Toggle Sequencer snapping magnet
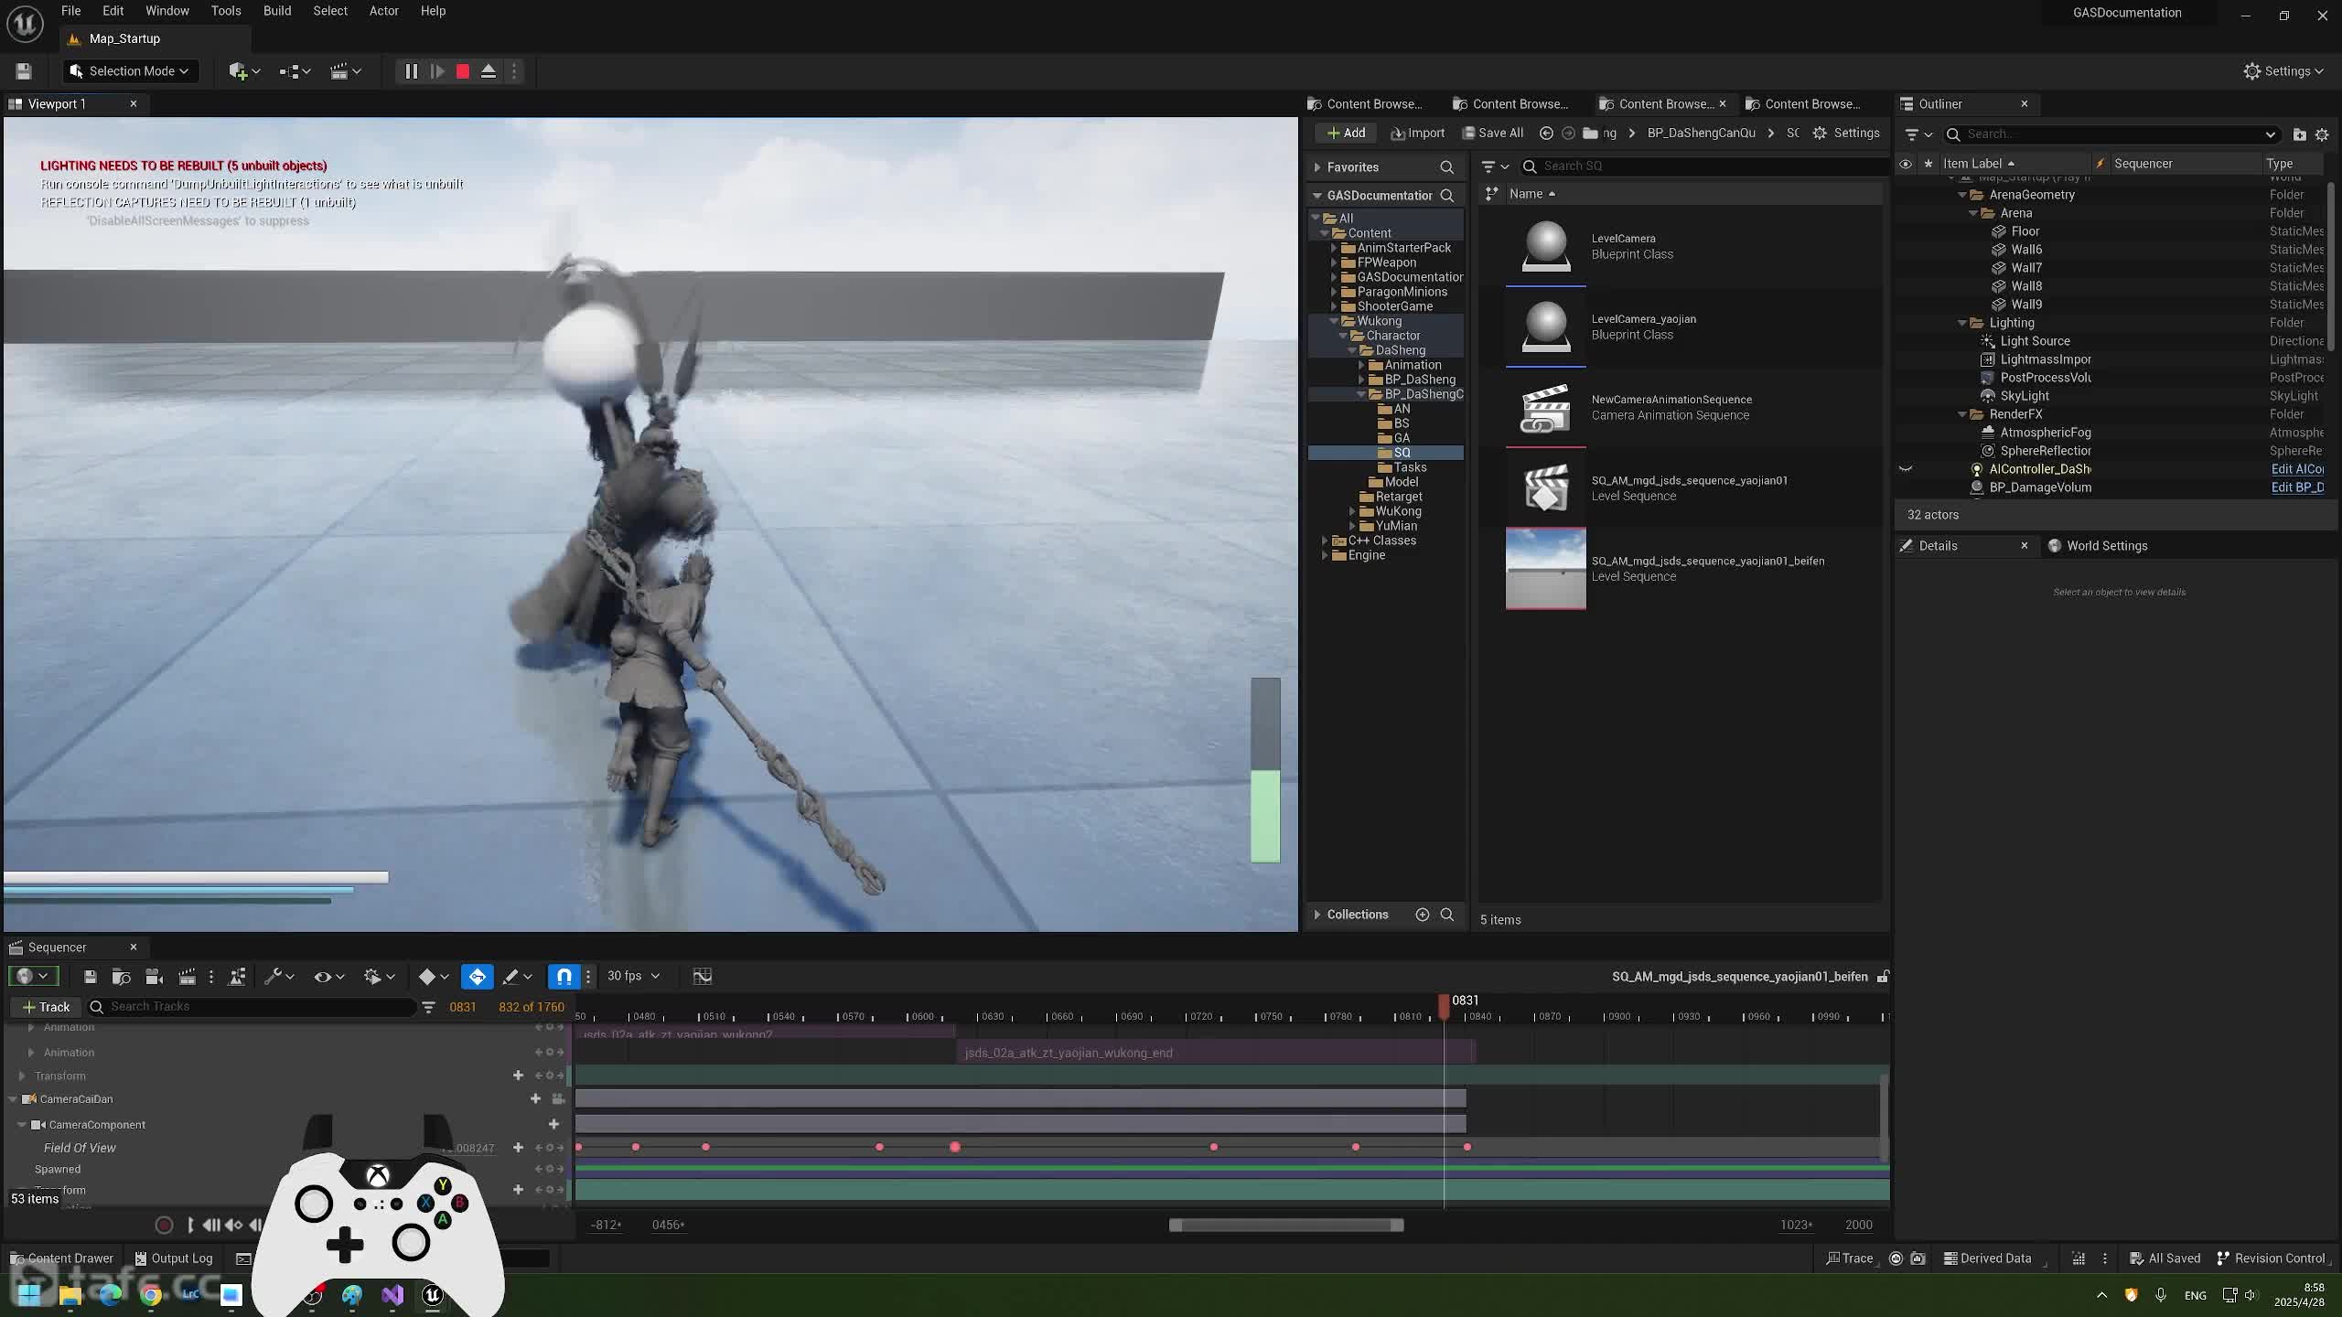This screenshot has height=1317, width=2342. 564,977
